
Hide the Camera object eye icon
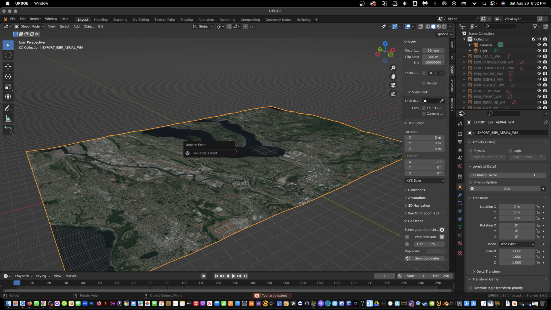pos(539,45)
